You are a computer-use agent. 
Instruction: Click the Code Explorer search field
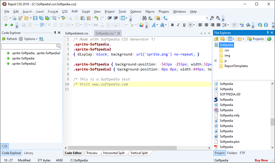[x=31, y=46]
